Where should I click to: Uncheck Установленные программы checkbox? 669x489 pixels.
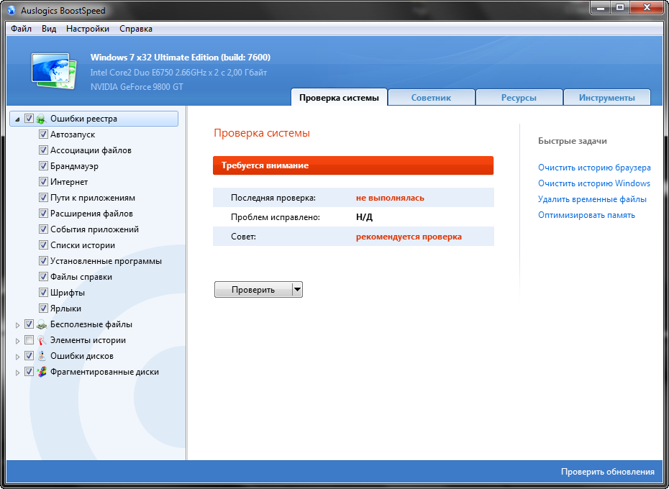(x=43, y=261)
